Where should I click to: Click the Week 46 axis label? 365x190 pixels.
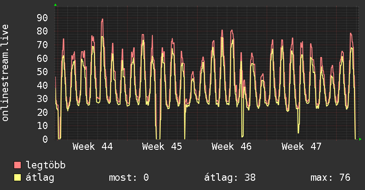(x=232, y=147)
